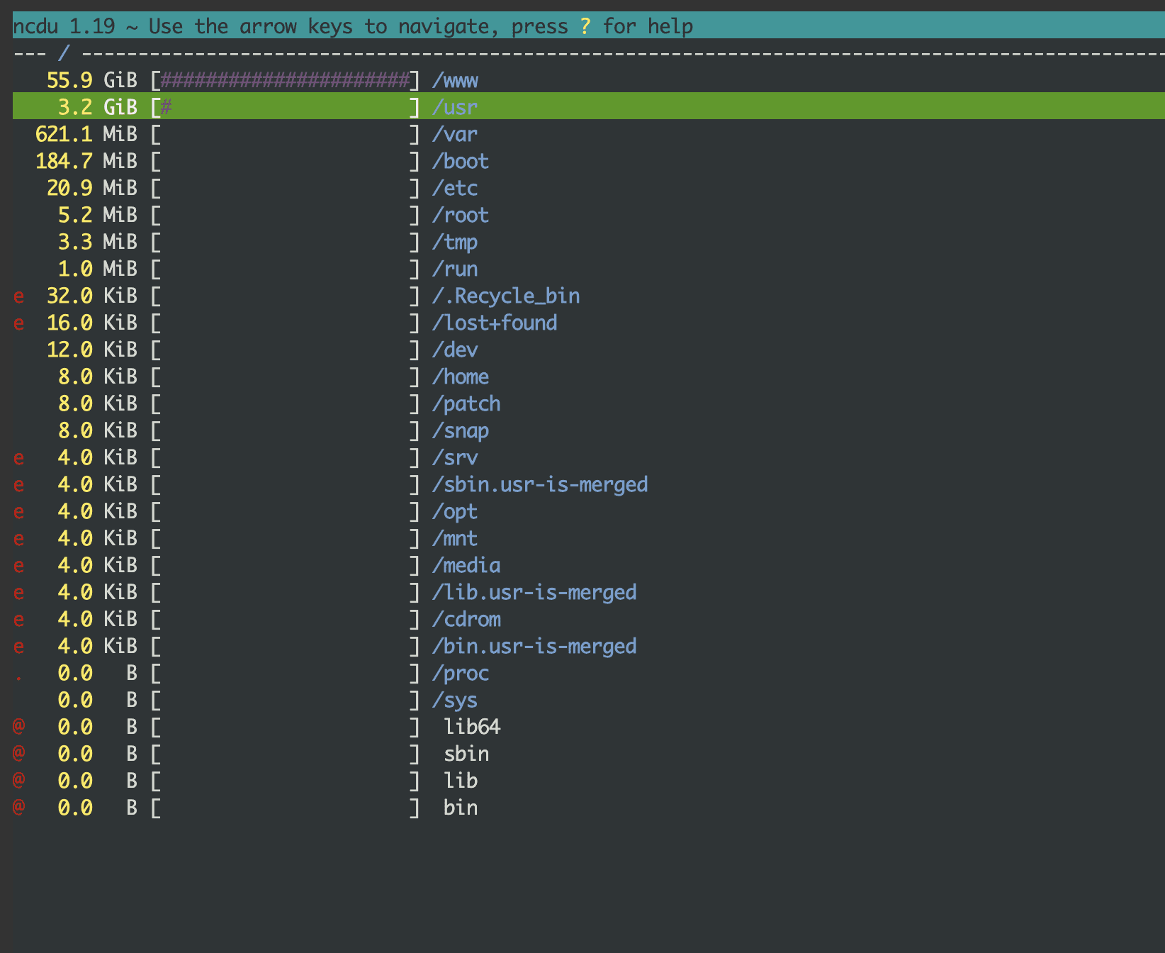Click the e error flag next to /cdrom

point(19,620)
